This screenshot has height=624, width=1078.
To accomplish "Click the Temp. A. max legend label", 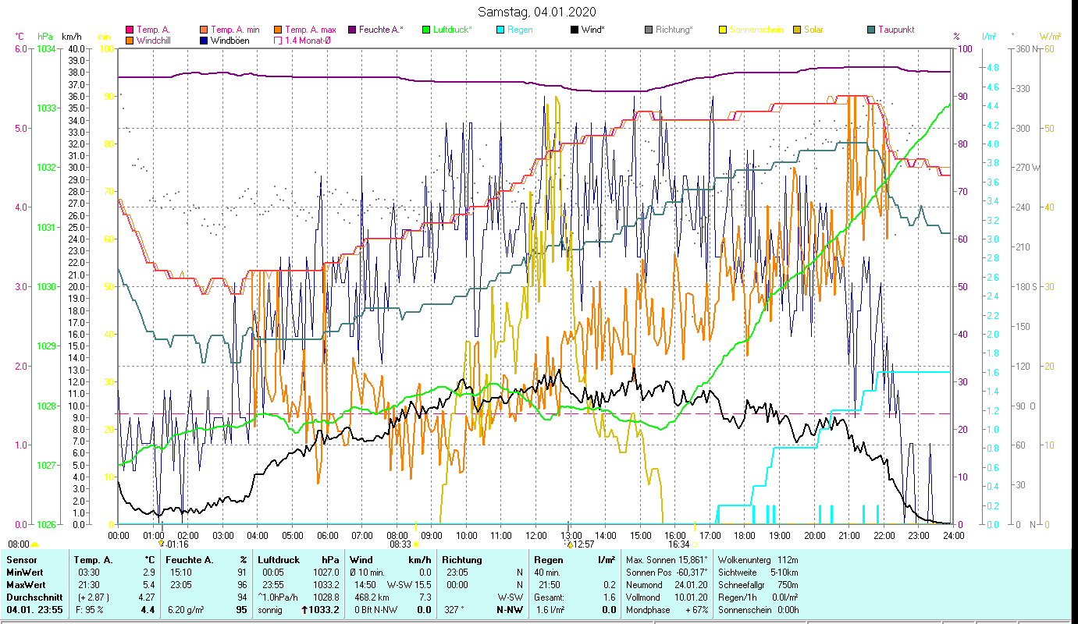I will (x=311, y=30).
